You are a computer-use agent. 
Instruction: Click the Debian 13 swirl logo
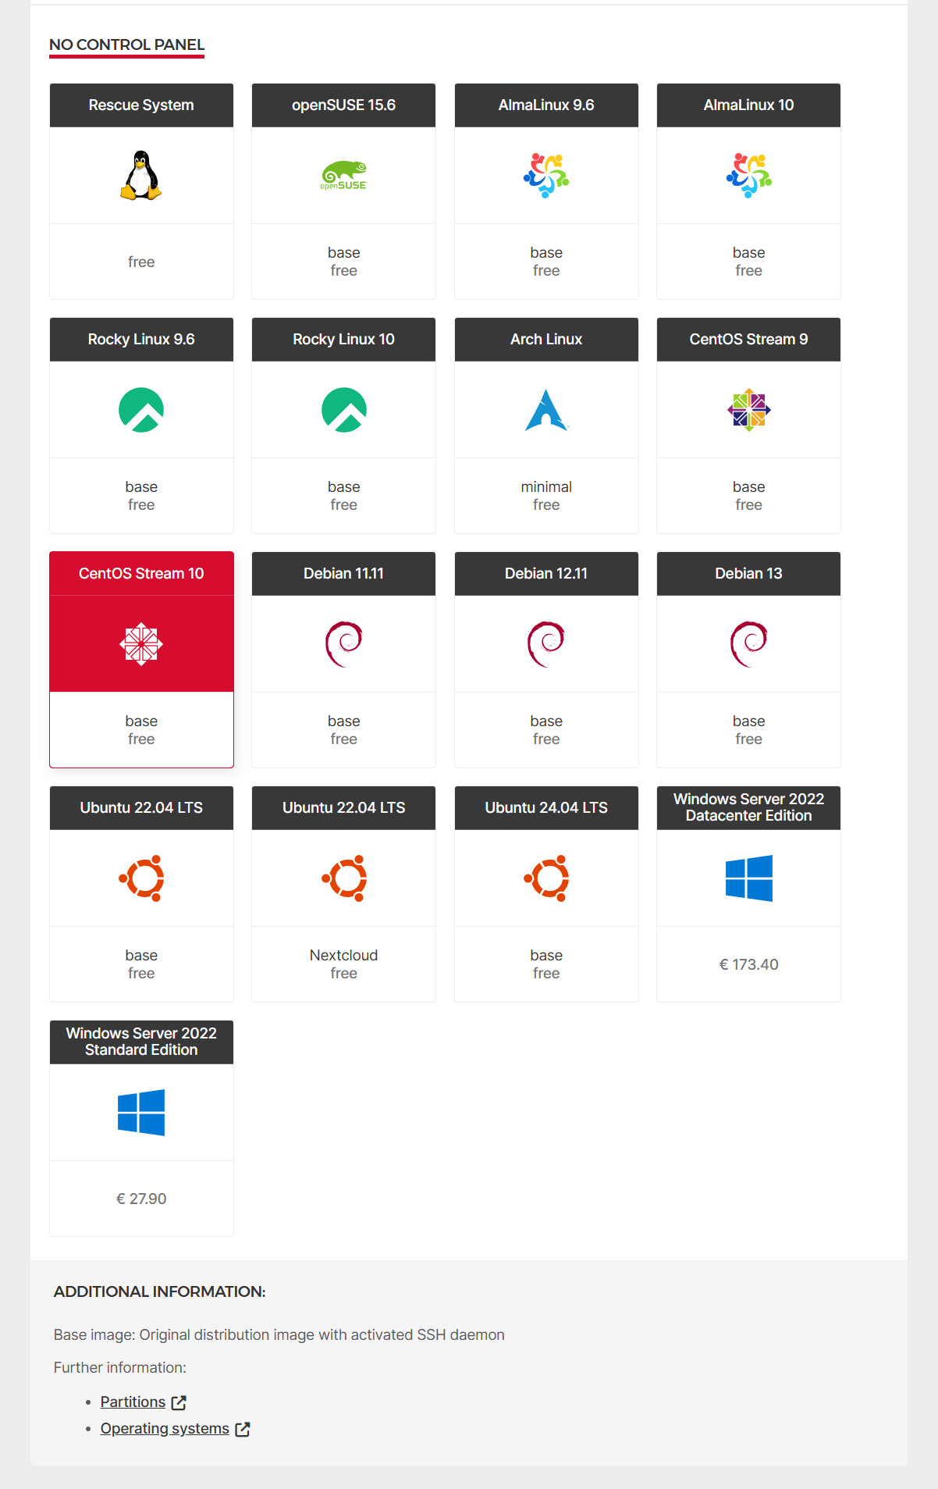click(x=749, y=644)
